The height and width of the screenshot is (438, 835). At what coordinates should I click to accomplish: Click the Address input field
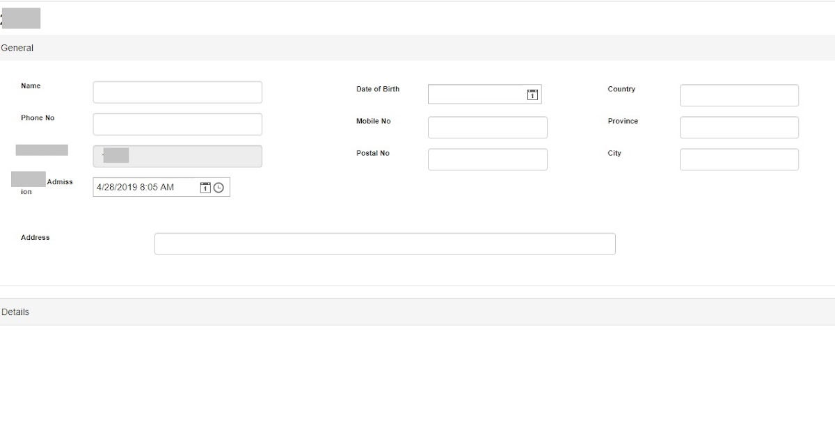[385, 243]
